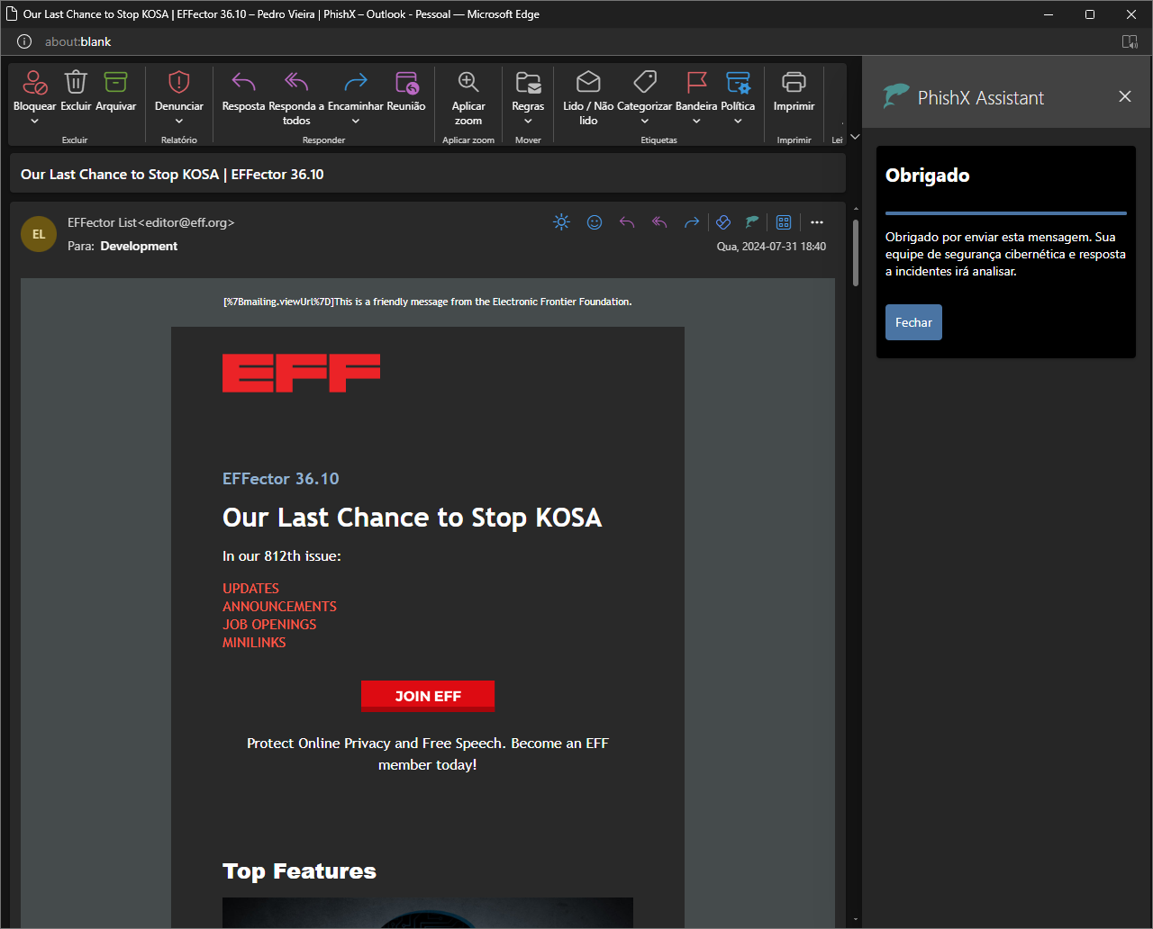Click the split screen icon in the address bar
Screen dimensions: 1153x929
coord(1130,41)
